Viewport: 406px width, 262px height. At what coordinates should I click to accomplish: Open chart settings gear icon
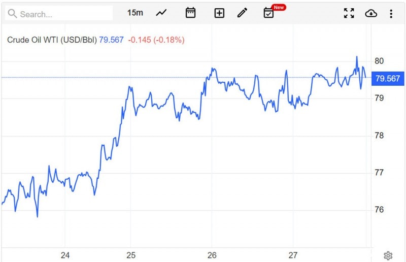[x=388, y=255]
